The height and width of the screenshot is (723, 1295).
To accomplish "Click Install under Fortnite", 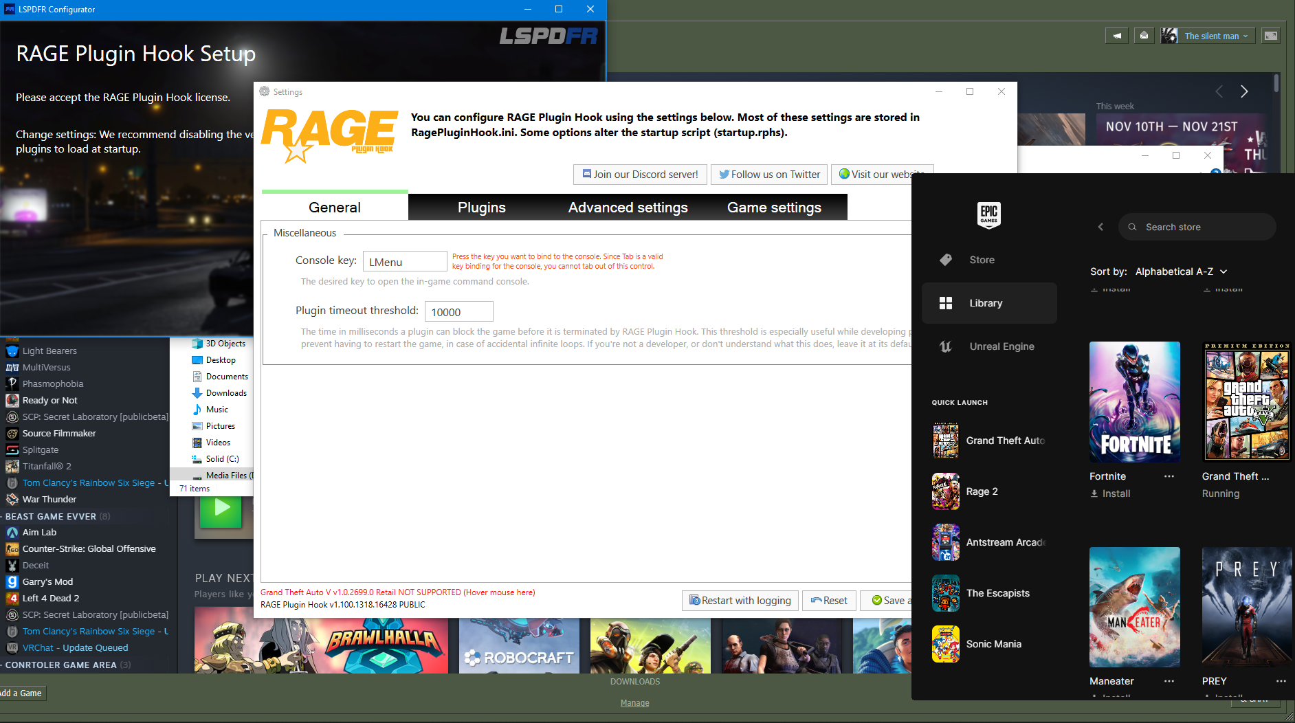I will [1110, 493].
